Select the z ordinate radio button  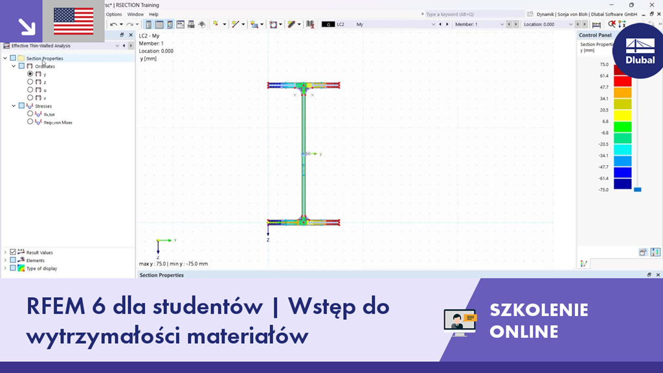(30, 82)
